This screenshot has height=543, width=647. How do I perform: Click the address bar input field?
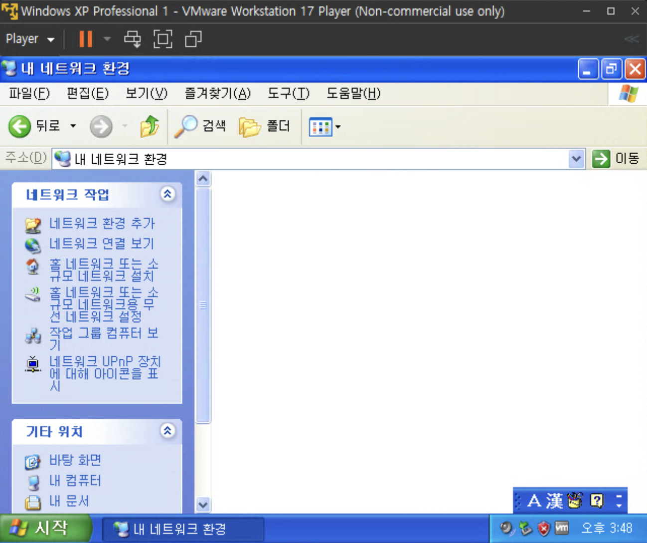click(x=319, y=159)
